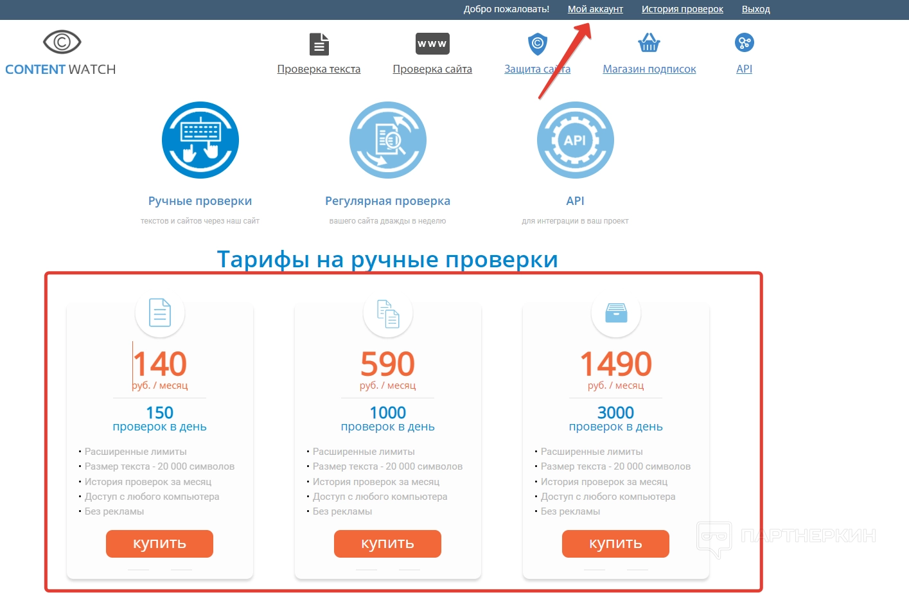Click 'Доступ с любого компьютера' in 590 plan

click(380, 497)
